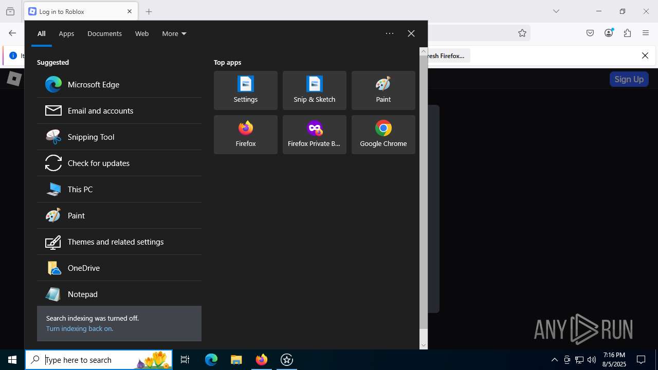Show hidden system tray icons
Screen dimensions: 658x370
(554, 360)
